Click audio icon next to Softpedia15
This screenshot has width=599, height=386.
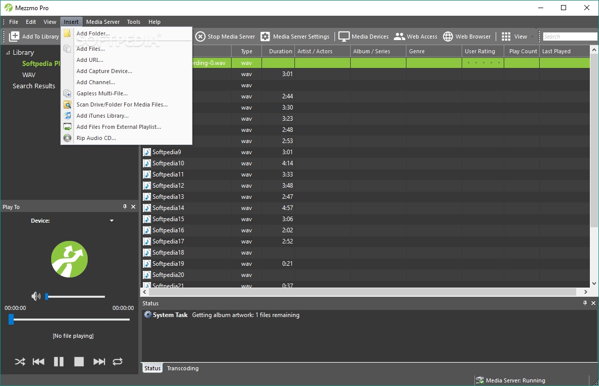click(147, 219)
